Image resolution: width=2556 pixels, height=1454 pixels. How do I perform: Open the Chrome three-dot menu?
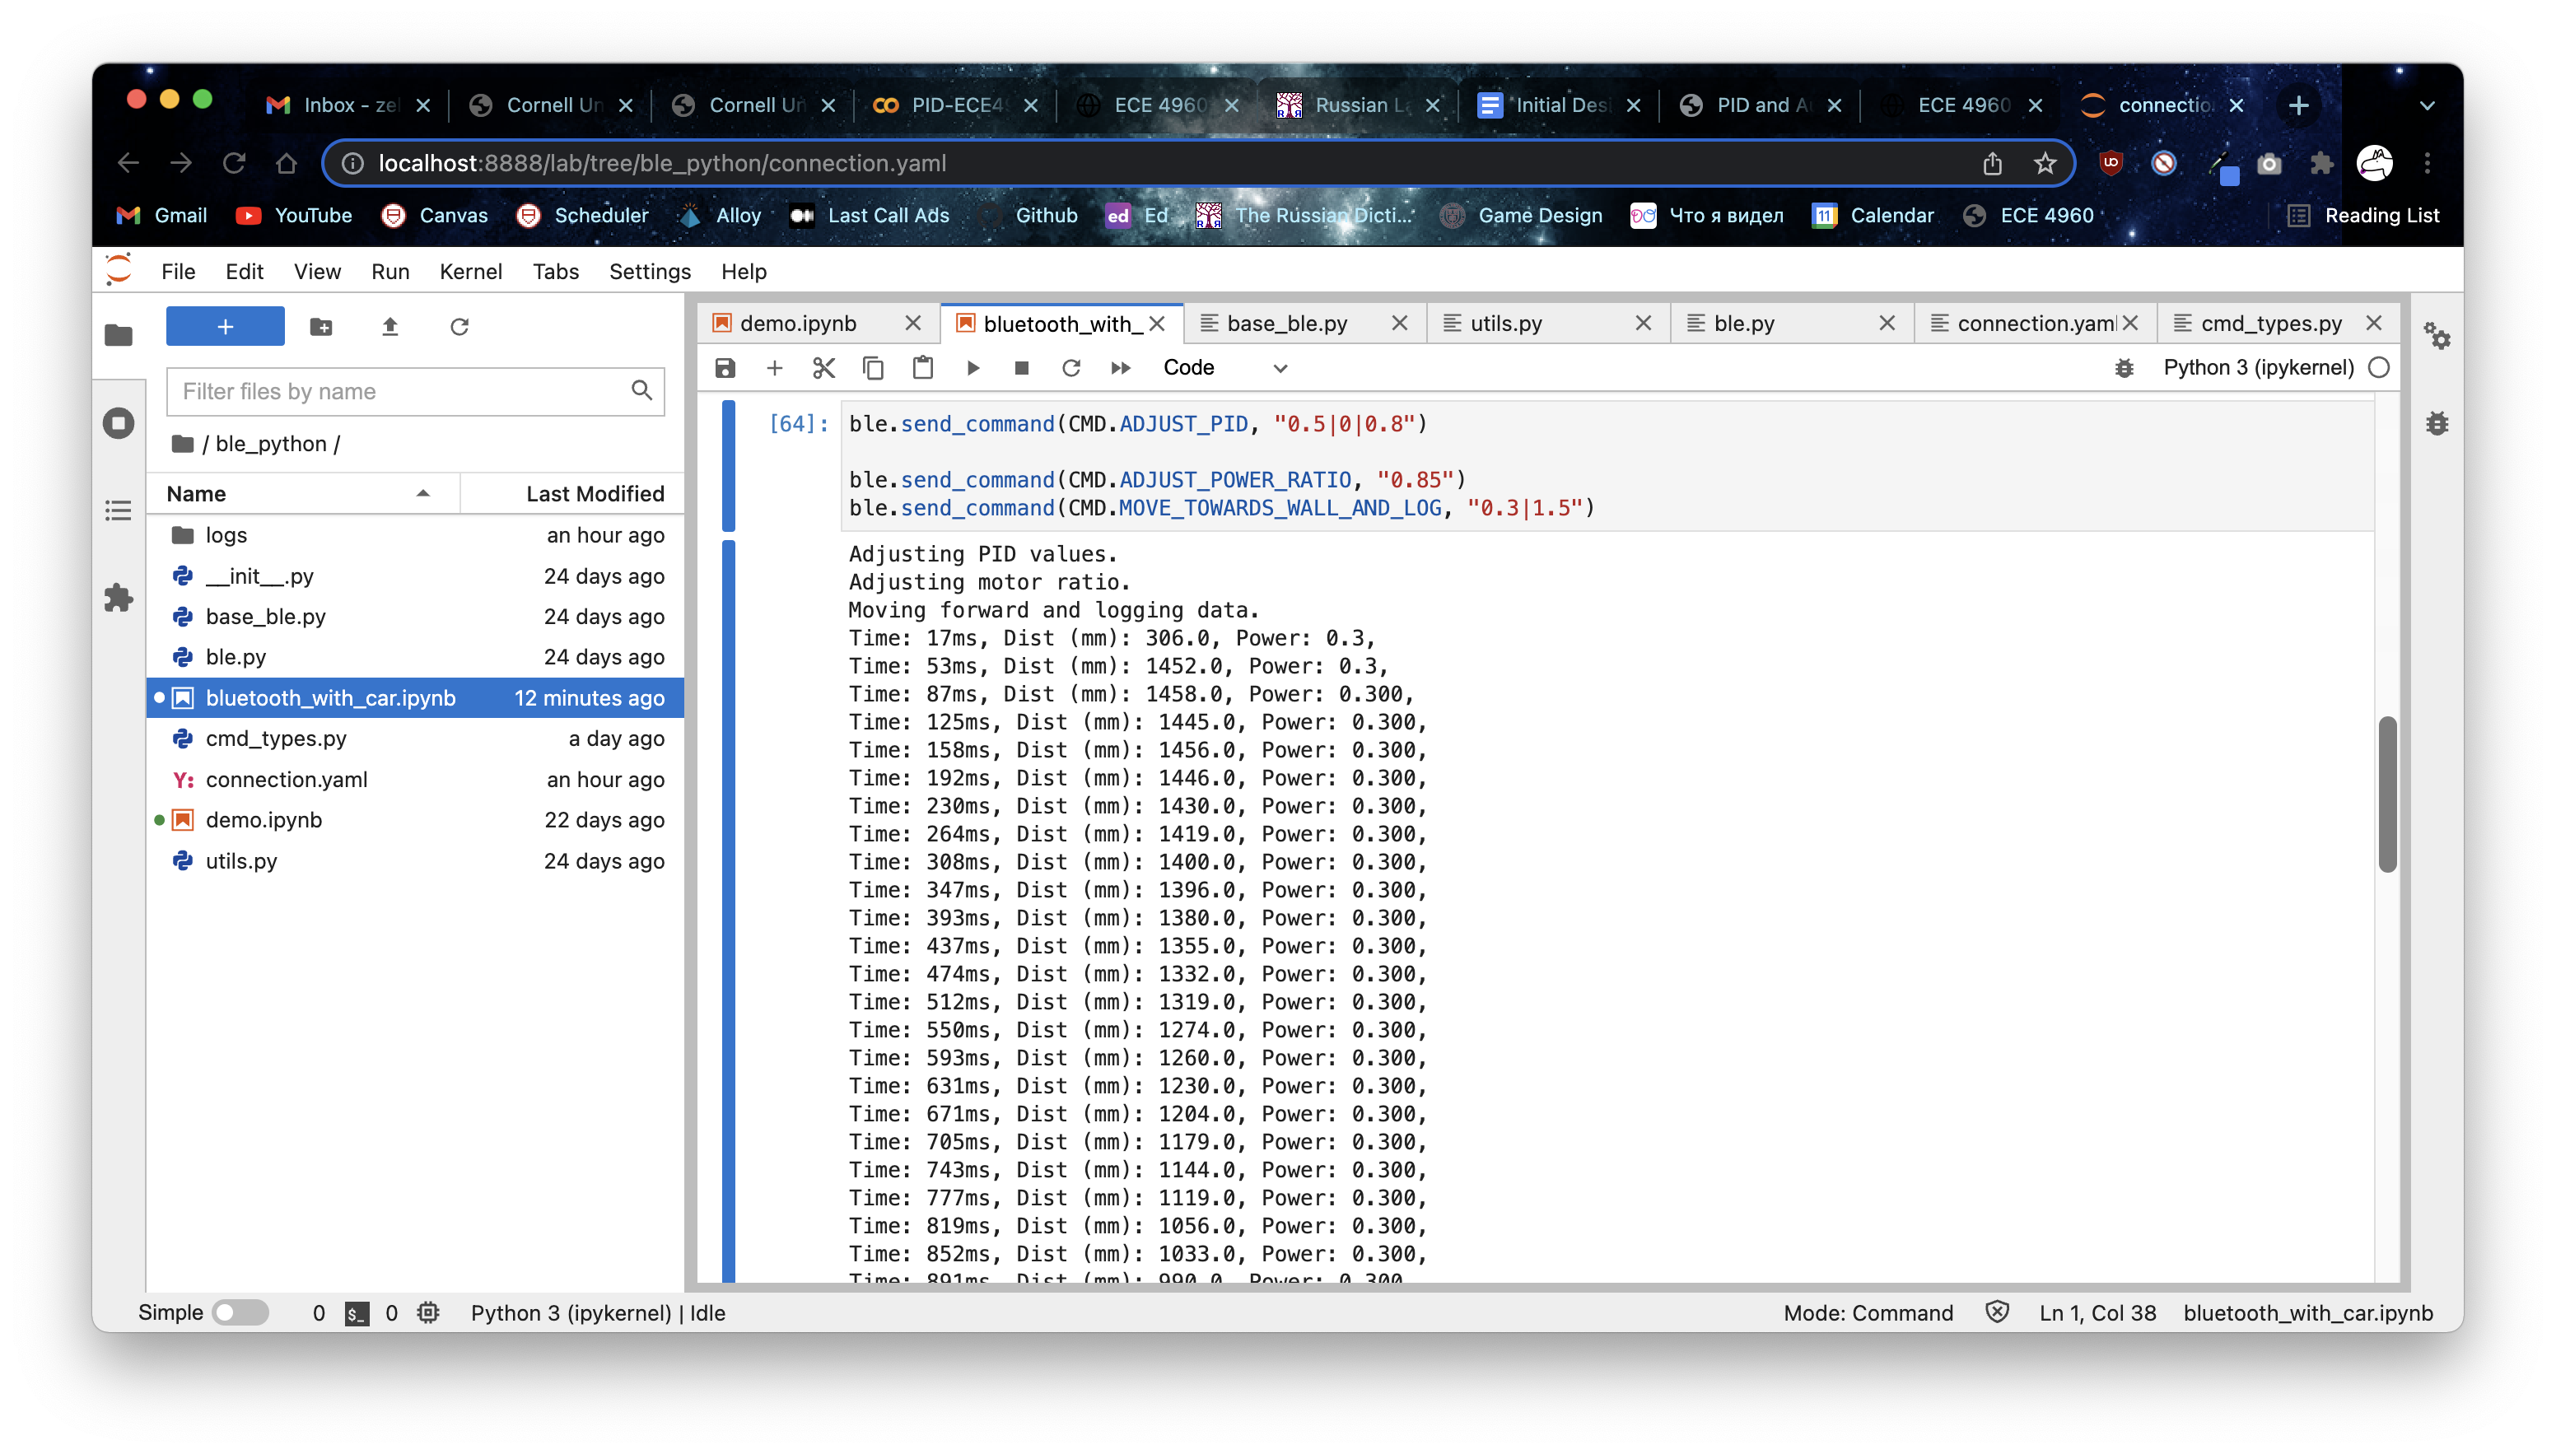(2428, 163)
